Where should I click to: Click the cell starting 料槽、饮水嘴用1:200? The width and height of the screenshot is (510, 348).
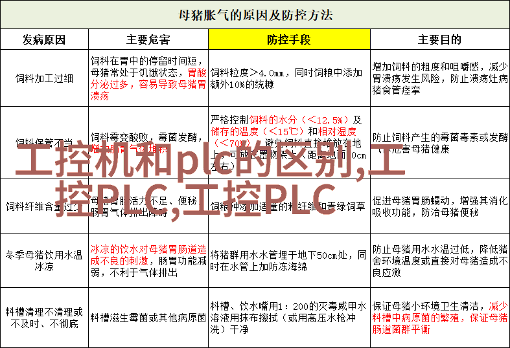coord(289,318)
